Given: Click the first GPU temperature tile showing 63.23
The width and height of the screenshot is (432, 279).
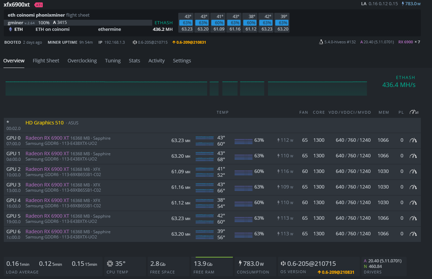Looking at the screenshot, I should pos(187,23).
